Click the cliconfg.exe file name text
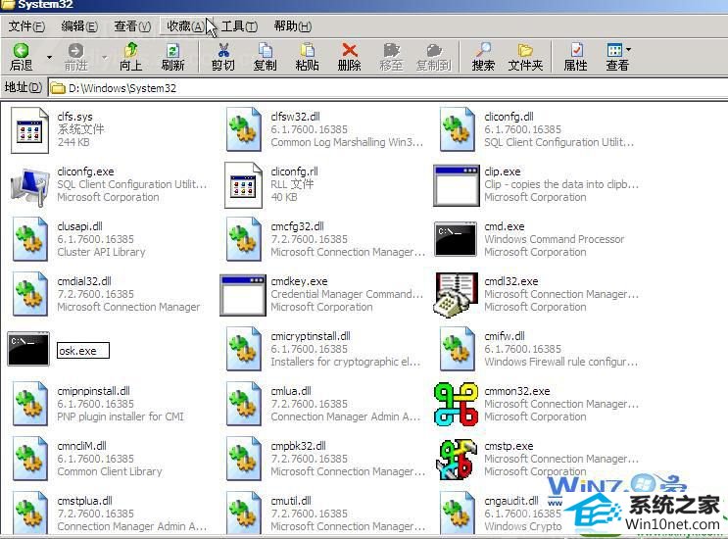Viewport: 728px width, 539px height. [x=85, y=171]
